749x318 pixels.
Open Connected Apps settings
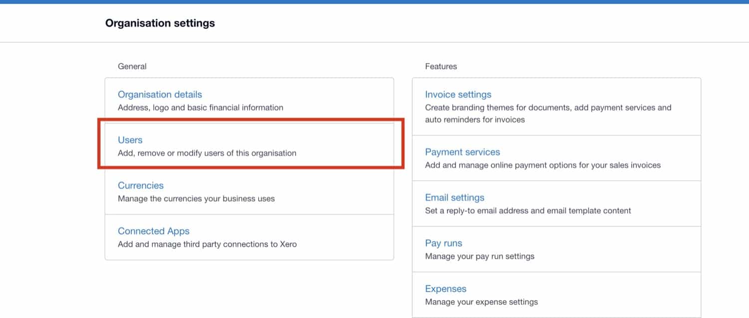[153, 231]
